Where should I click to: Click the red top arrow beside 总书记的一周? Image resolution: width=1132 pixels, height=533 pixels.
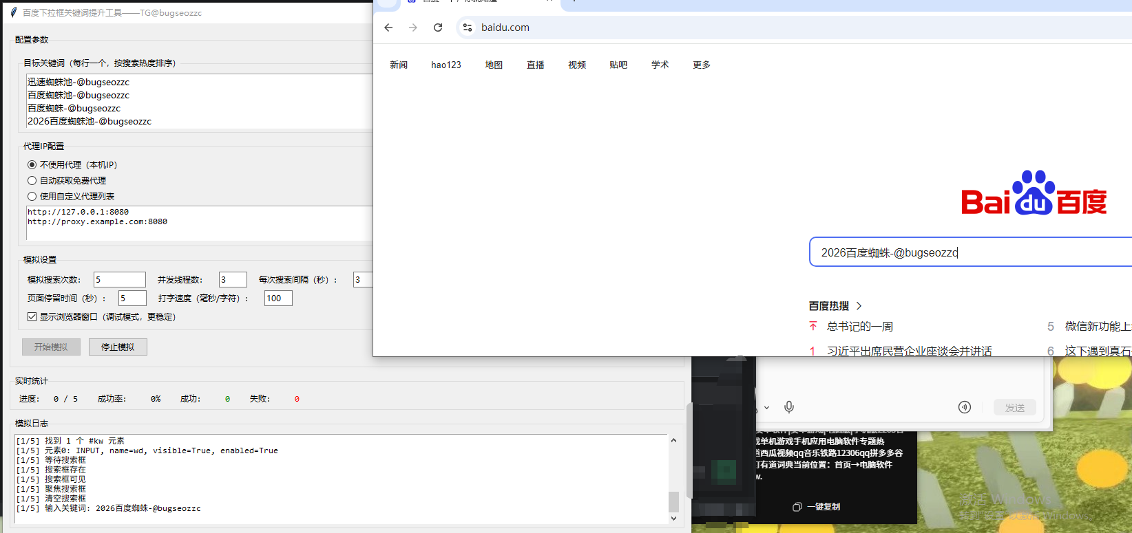[813, 326]
